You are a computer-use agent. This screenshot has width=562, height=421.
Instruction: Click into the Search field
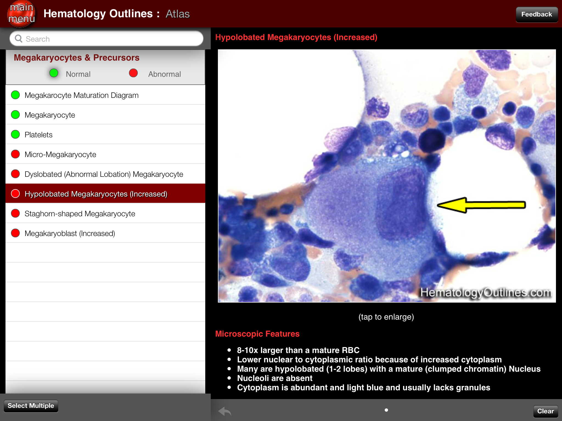pos(110,39)
